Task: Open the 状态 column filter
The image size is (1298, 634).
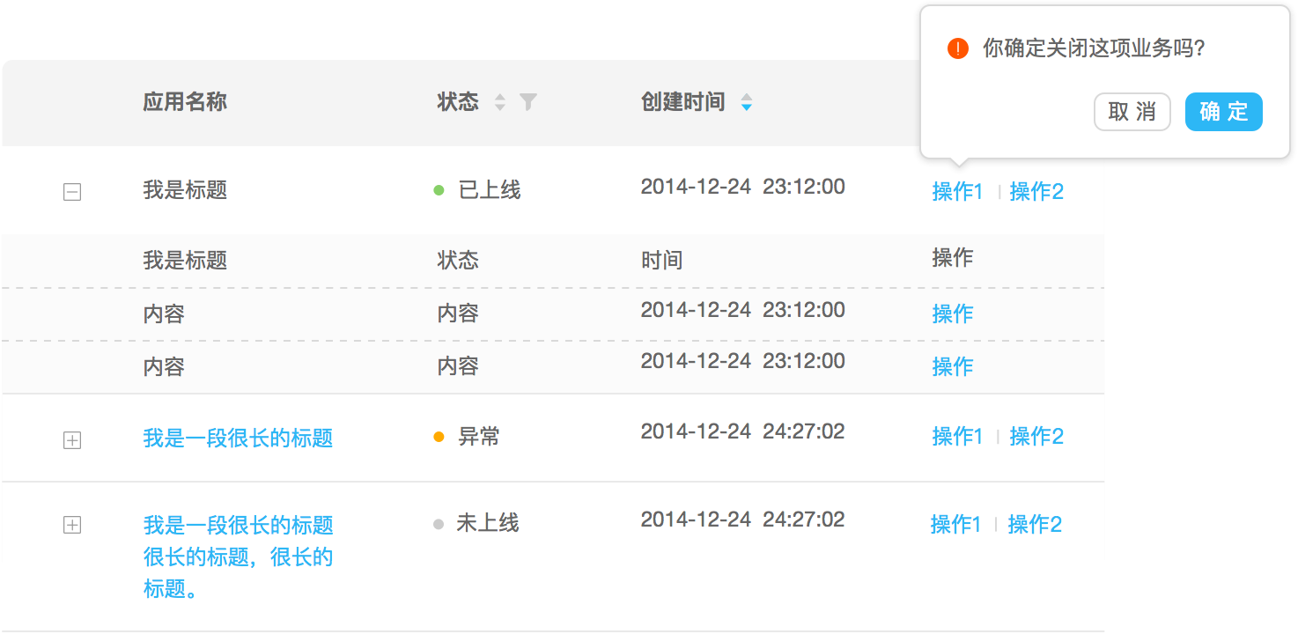Action: click(527, 102)
